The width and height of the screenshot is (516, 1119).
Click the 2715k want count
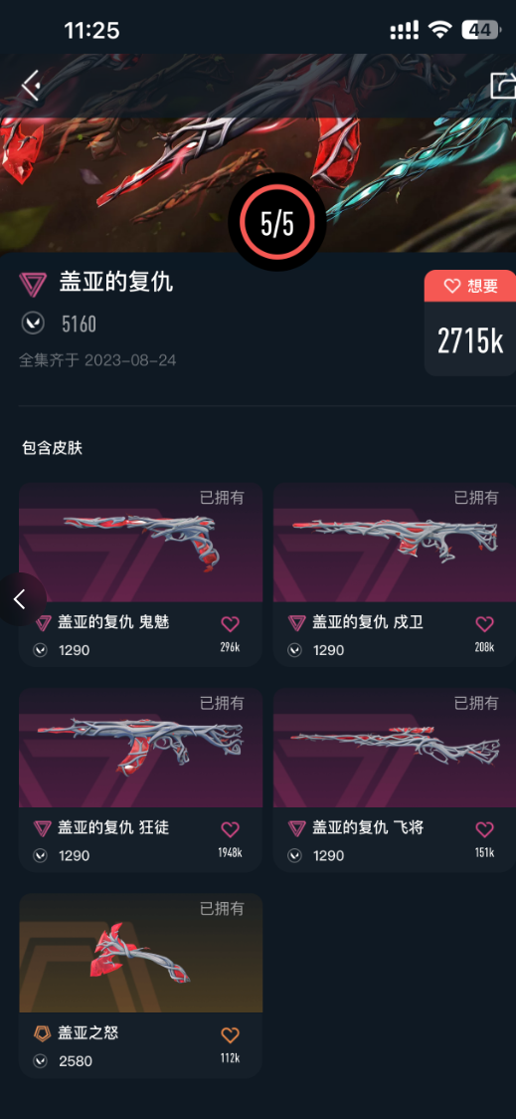[470, 341]
